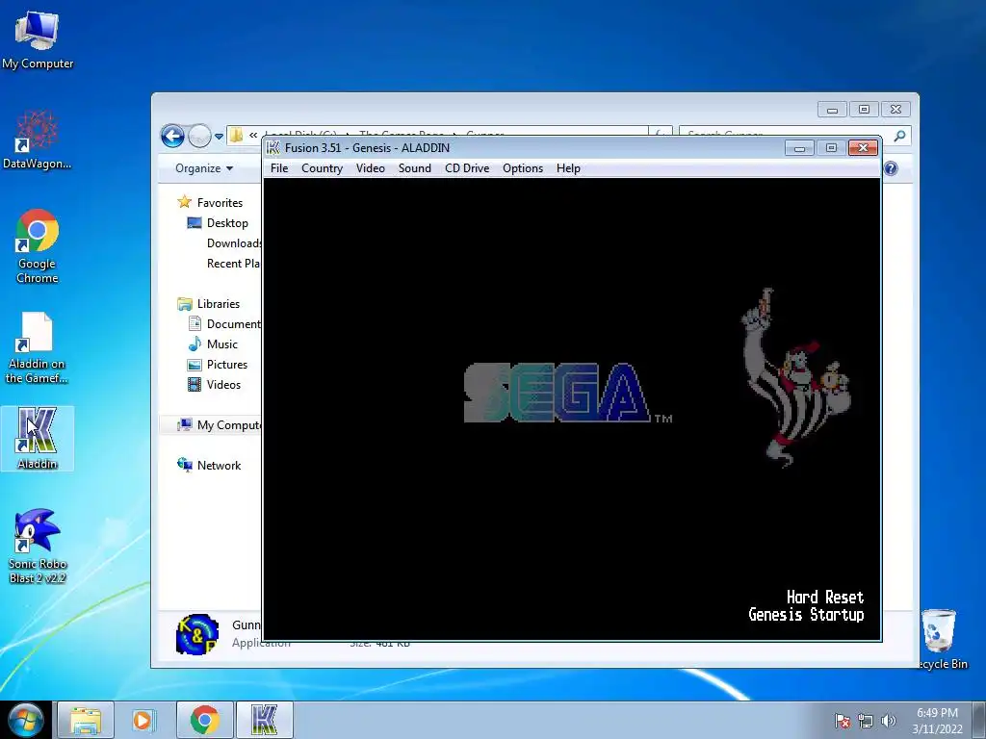
Task: Click the Fusion emulator game screen
Action: [572, 409]
